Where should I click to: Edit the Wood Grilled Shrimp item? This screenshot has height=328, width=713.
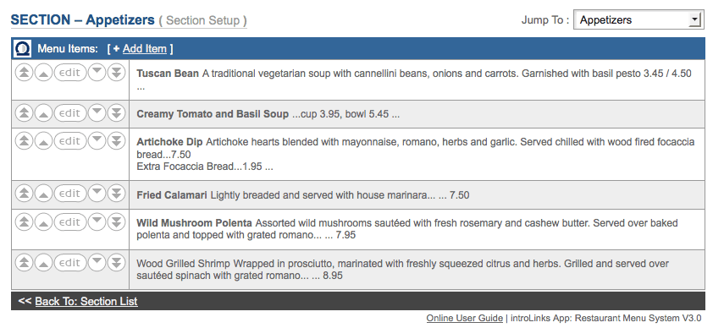click(70, 263)
